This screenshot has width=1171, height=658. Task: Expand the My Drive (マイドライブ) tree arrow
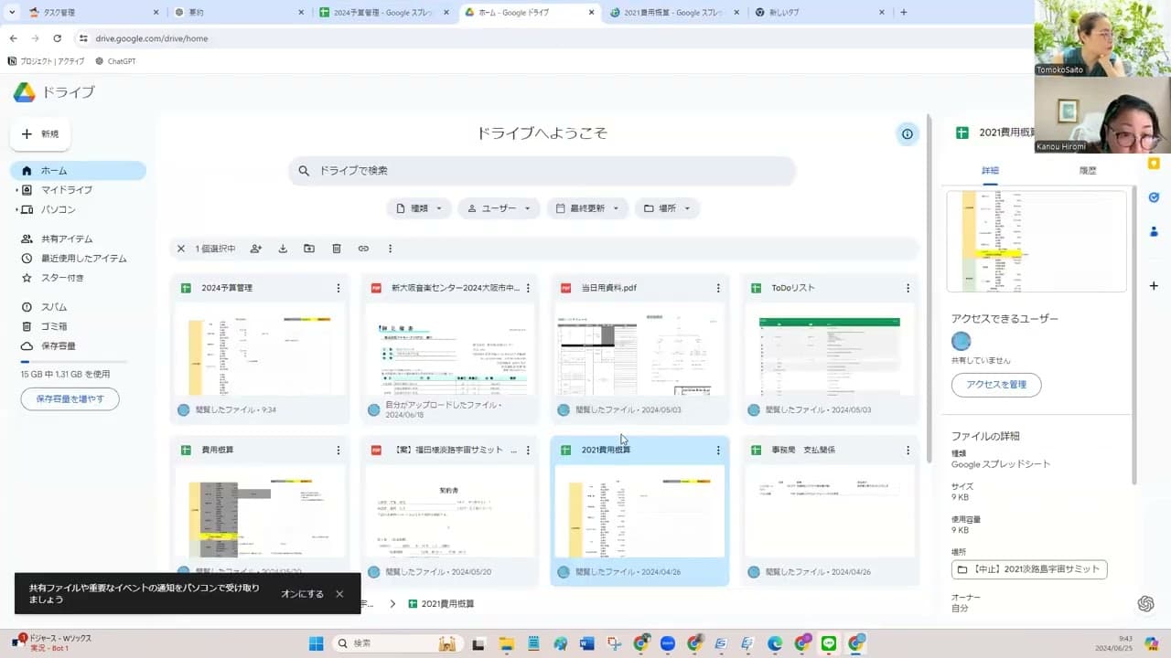(16, 190)
